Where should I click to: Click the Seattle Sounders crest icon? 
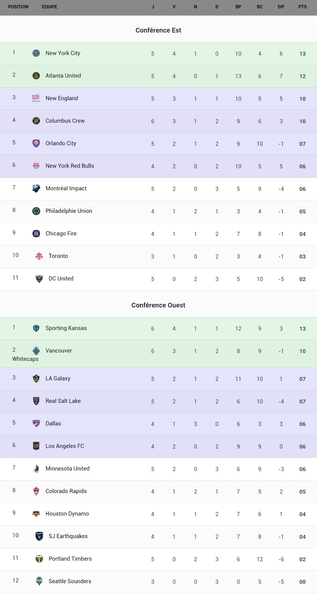pos(39,581)
